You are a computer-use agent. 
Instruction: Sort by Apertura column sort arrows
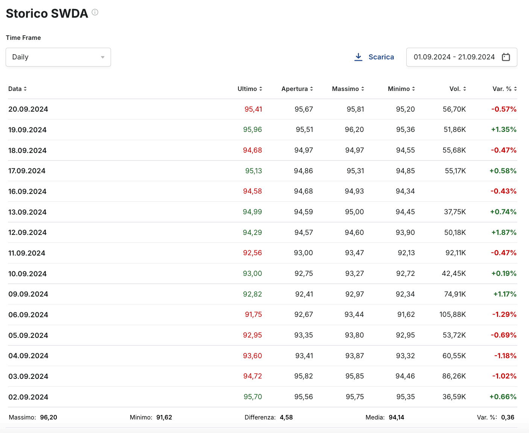[312, 89]
